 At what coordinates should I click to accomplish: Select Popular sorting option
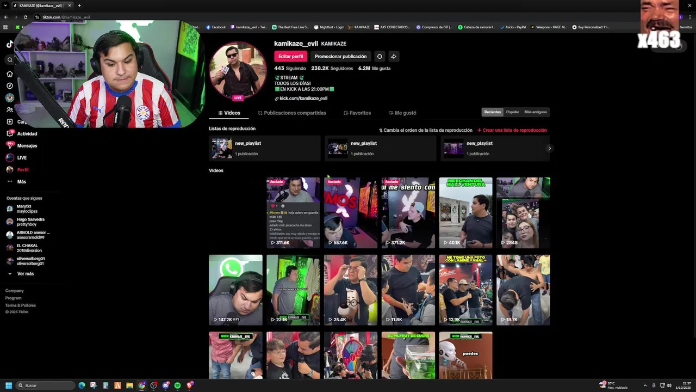[x=512, y=112]
